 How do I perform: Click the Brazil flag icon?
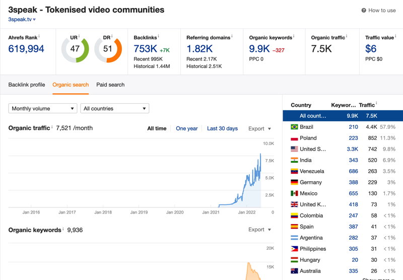tap(294, 127)
